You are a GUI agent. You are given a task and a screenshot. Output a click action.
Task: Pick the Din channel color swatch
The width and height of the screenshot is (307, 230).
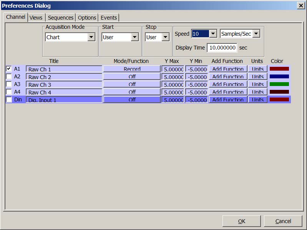point(279,99)
